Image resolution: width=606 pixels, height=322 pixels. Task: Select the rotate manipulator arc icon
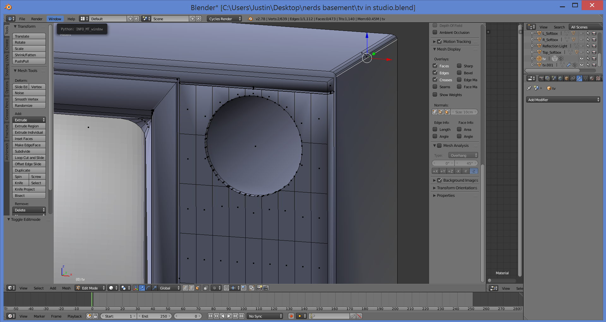click(148, 288)
